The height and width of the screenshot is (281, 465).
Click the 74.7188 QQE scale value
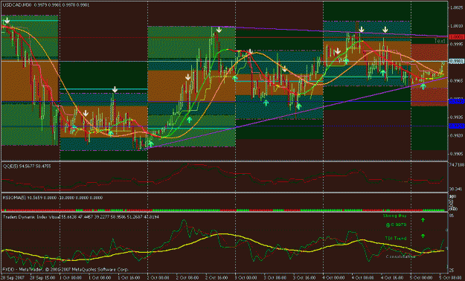click(x=457, y=164)
